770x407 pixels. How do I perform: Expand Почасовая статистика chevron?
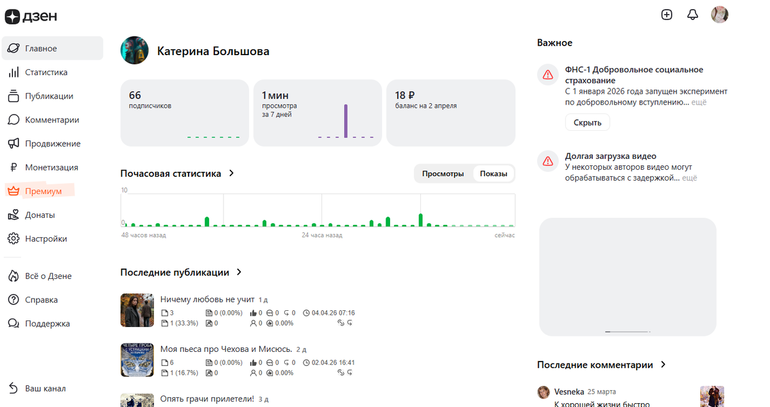pyautogui.click(x=232, y=174)
